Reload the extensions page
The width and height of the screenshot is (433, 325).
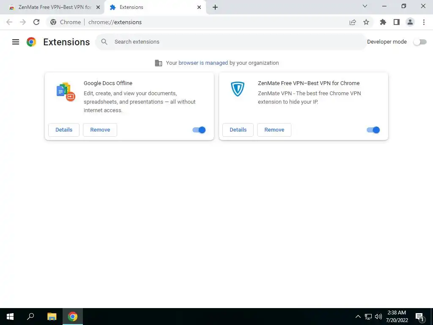pyautogui.click(x=36, y=22)
